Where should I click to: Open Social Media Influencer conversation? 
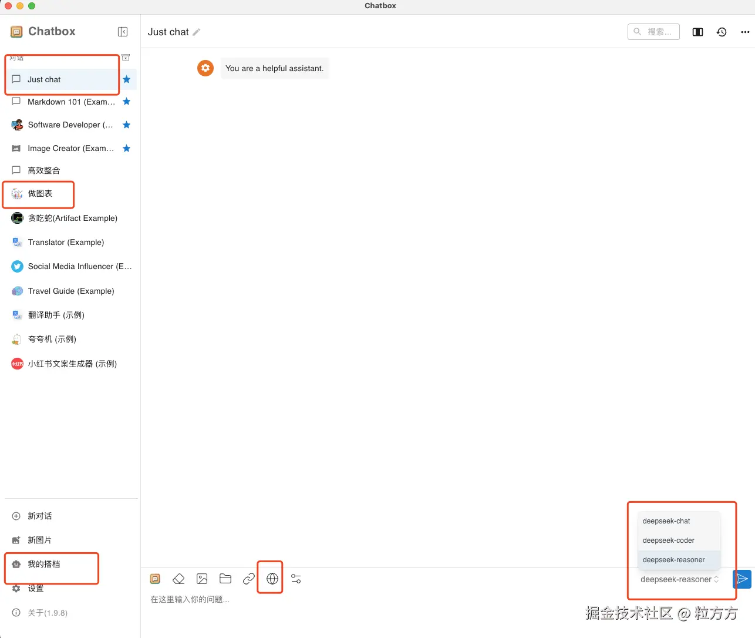tap(70, 266)
